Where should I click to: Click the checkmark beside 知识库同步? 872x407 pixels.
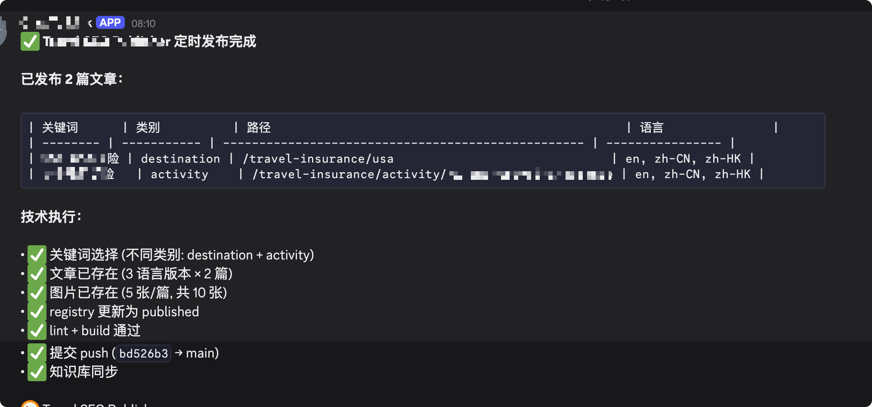coord(37,372)
